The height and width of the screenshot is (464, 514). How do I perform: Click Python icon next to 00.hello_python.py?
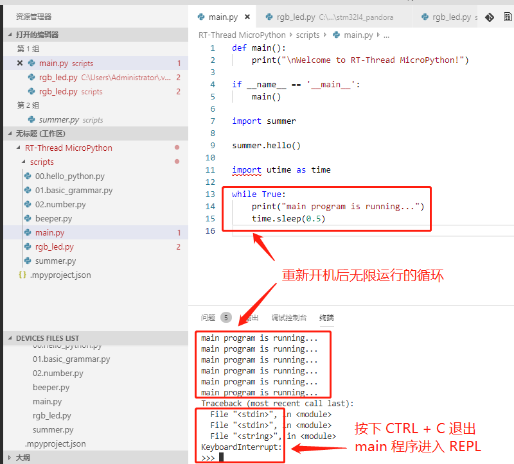coord(27,176)
